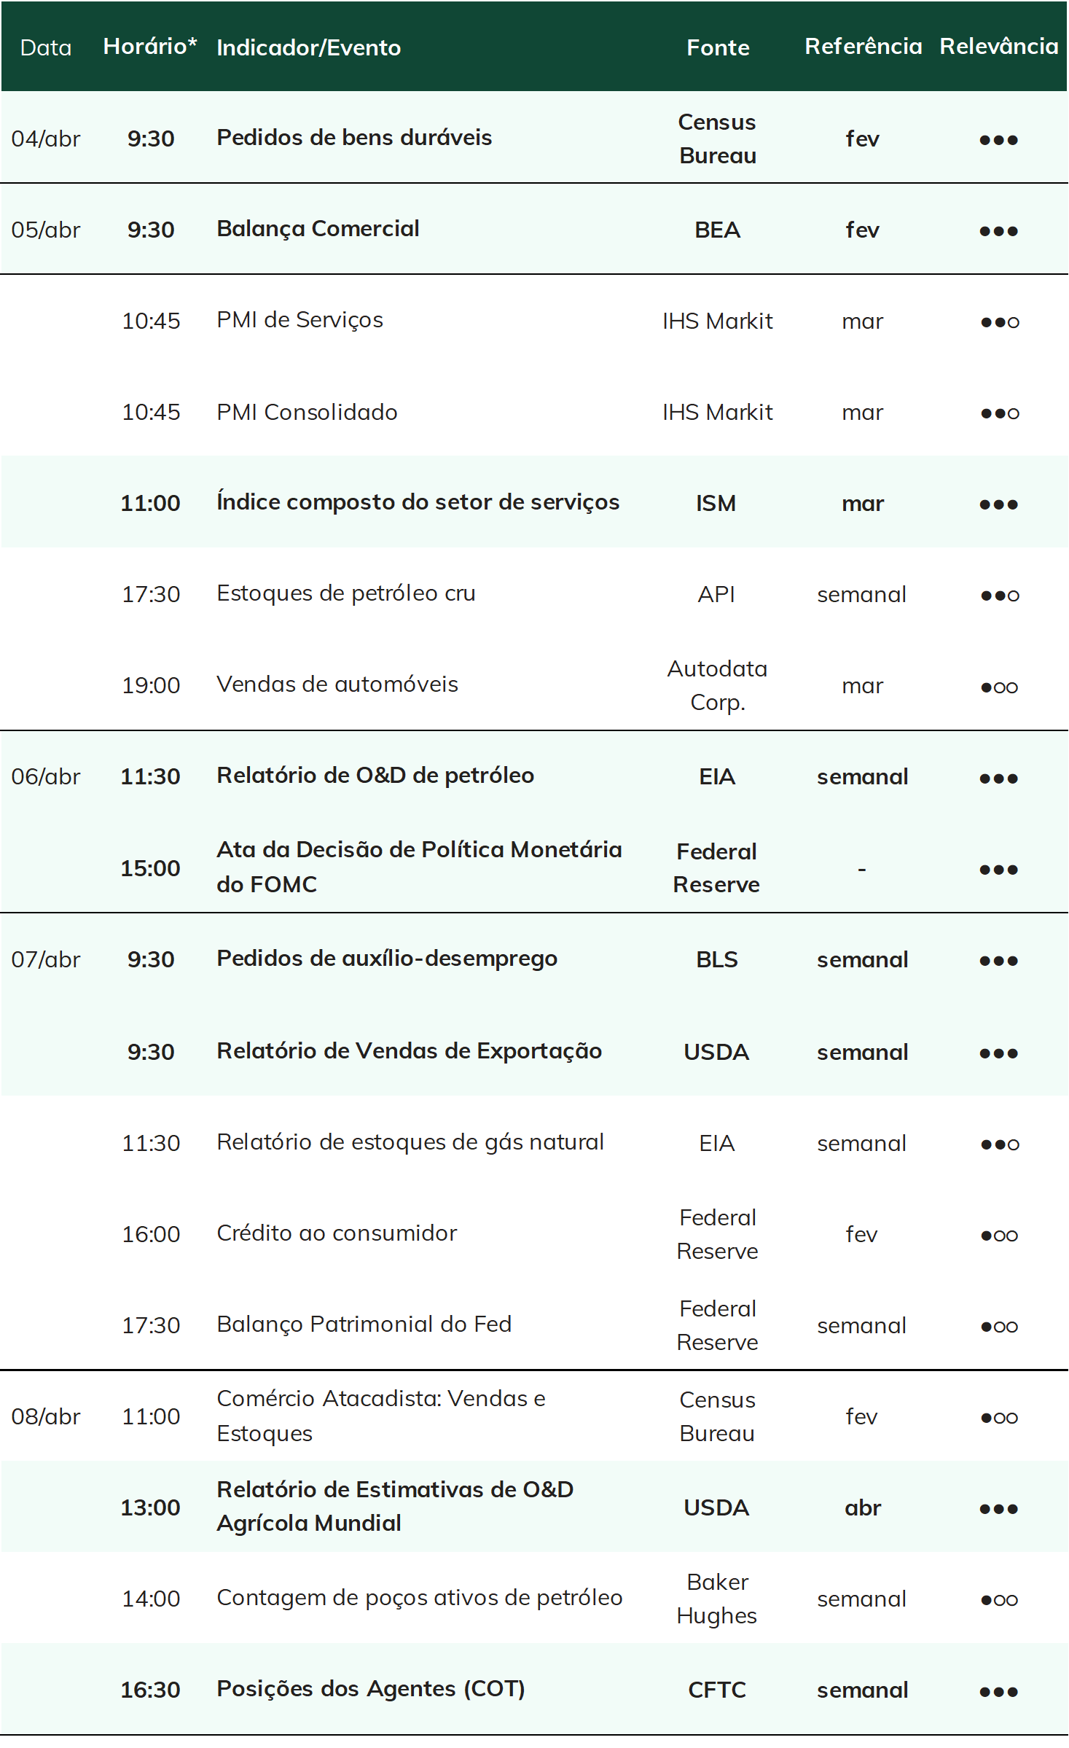
Task: Click the "Crédito ao consumidor" event
Action: (x=337, y=1233)
